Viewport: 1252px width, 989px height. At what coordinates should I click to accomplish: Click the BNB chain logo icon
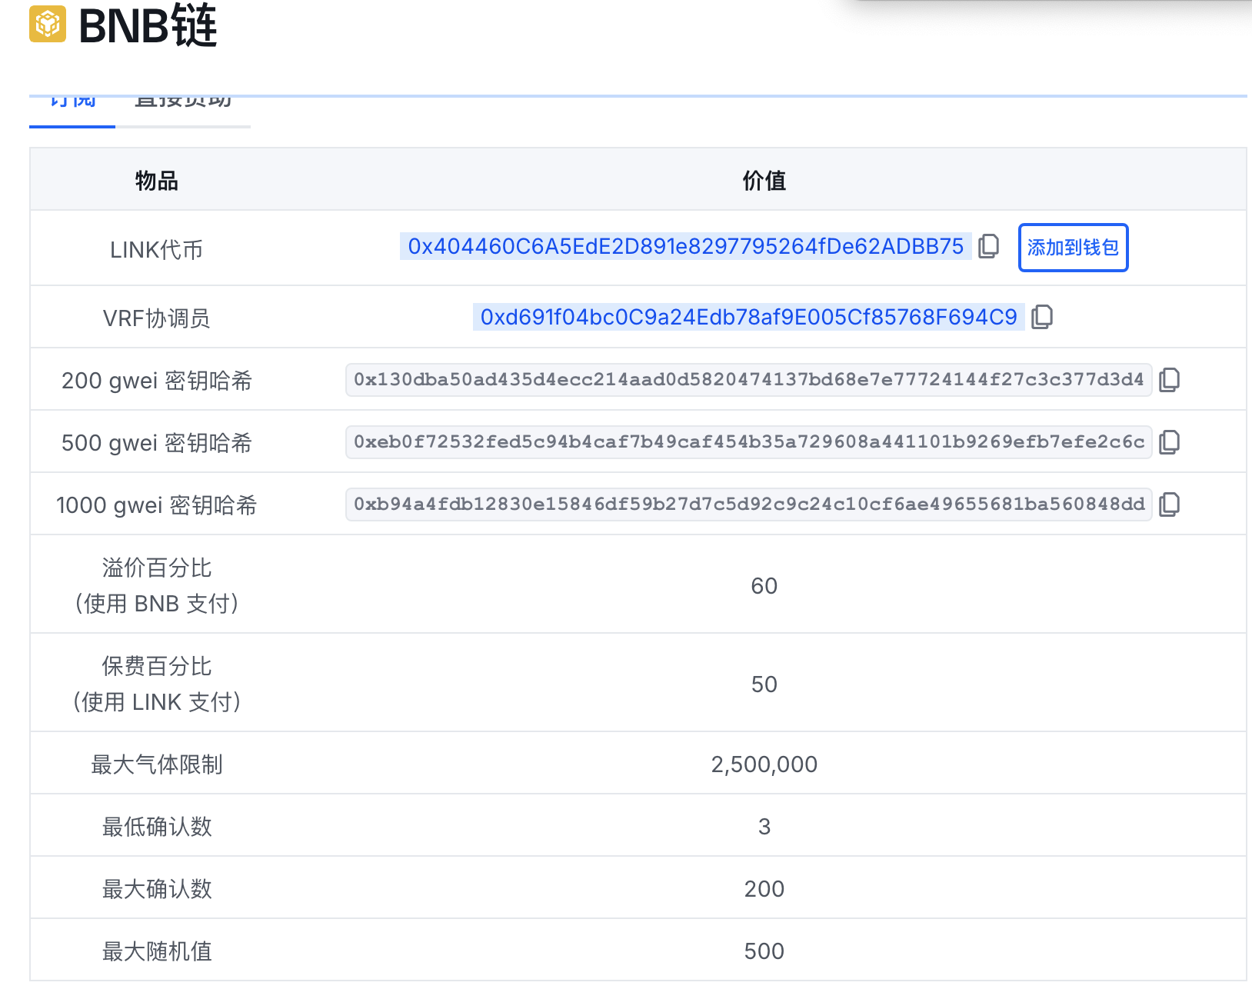(48, 24)
